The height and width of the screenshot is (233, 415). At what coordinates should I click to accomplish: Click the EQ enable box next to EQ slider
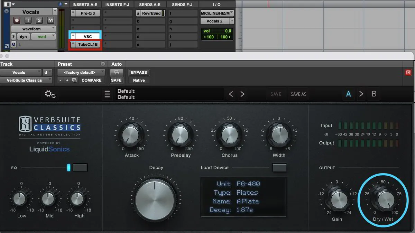pyautogui.click(x=80, y=167)
